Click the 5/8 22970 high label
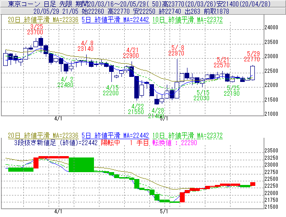The width and height of the screenshot is (286, 217). point(176,50)
